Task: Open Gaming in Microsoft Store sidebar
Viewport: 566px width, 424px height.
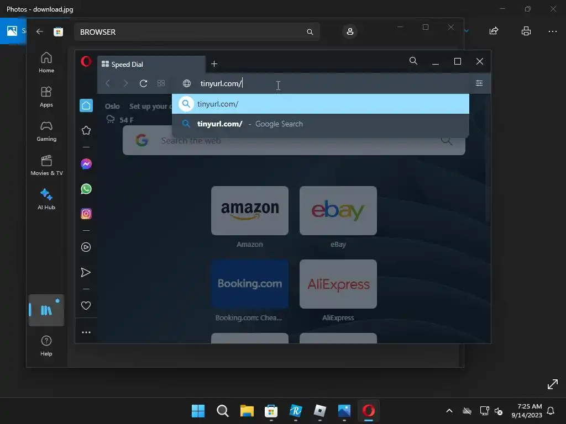Action: tap(46, 131)
